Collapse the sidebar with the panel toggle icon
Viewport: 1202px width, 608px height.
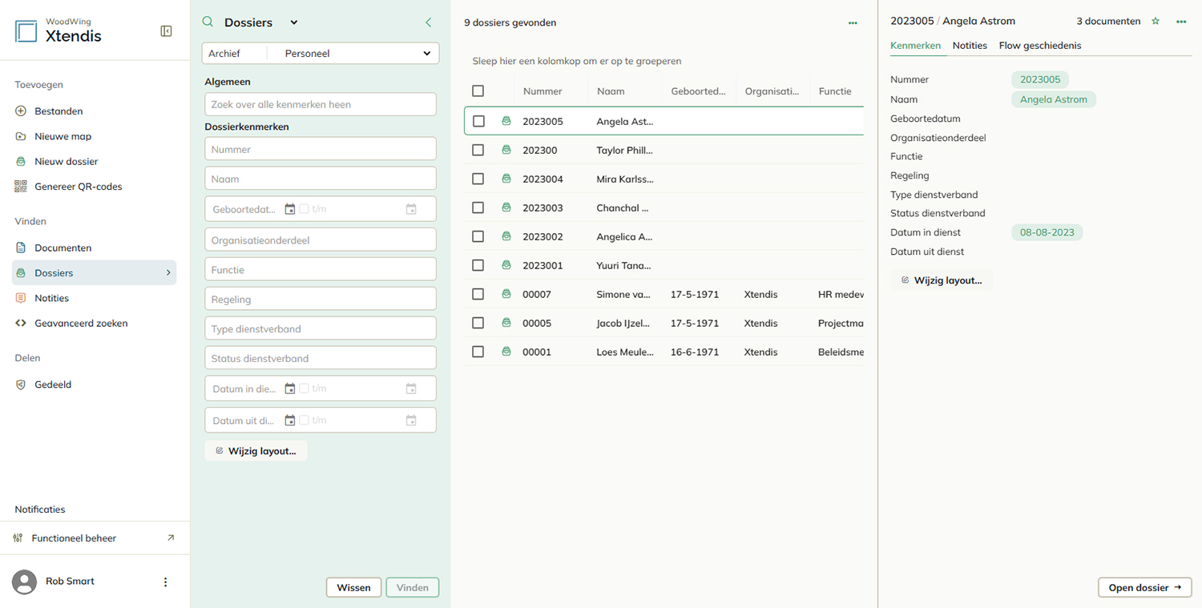tap(166, 31)
